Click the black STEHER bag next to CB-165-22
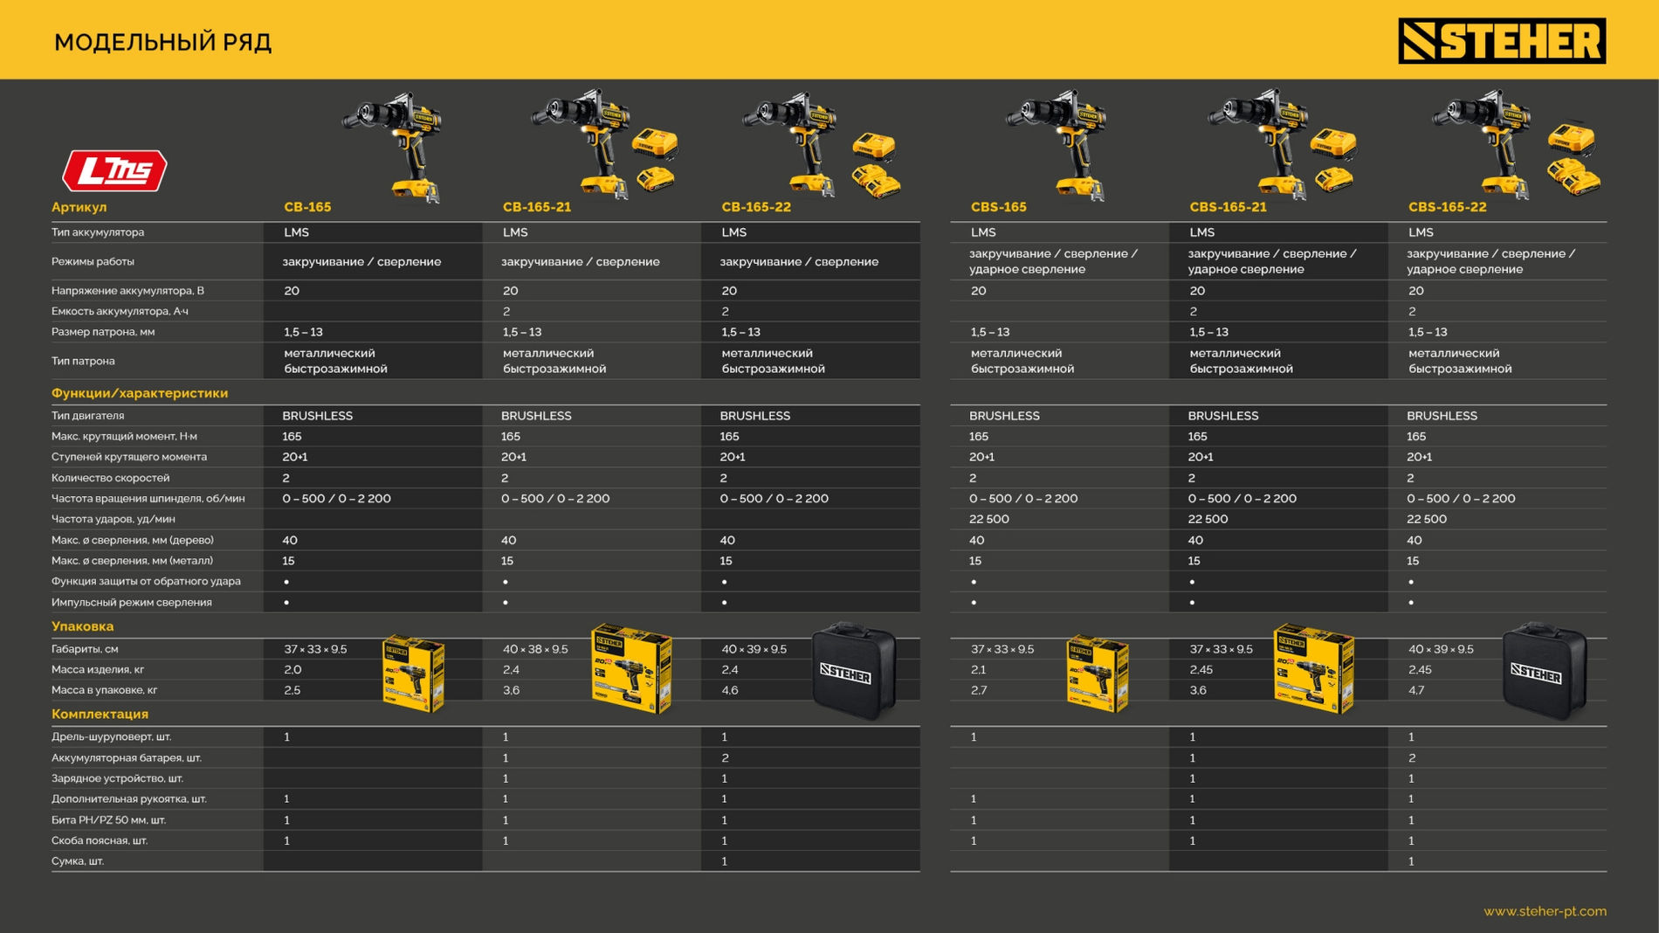The height and width of the screenshot is (933, 1659). (855, 671)
